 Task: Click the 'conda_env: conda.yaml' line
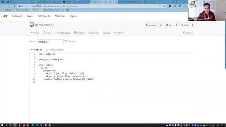[51, 60]
